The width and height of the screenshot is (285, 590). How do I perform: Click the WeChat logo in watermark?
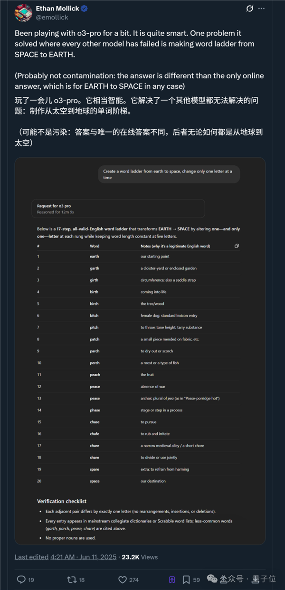coord(212,579)
